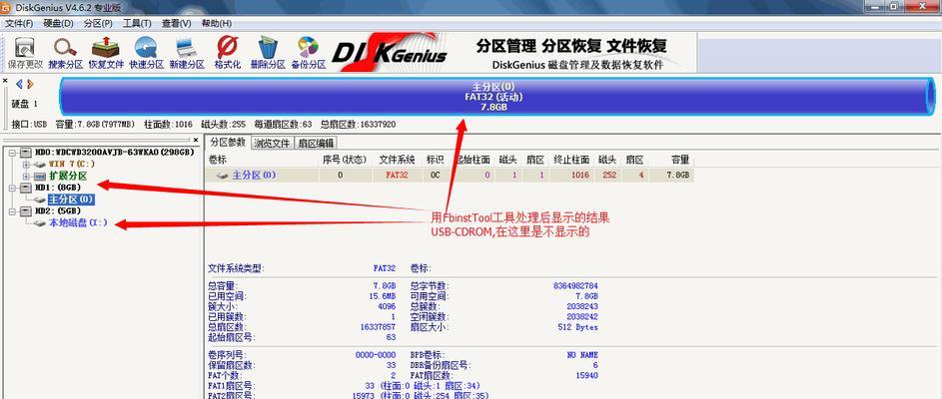Switch to the 扇区编辑 tab
Screen dimensions: 942x399
tap(316, 143)
